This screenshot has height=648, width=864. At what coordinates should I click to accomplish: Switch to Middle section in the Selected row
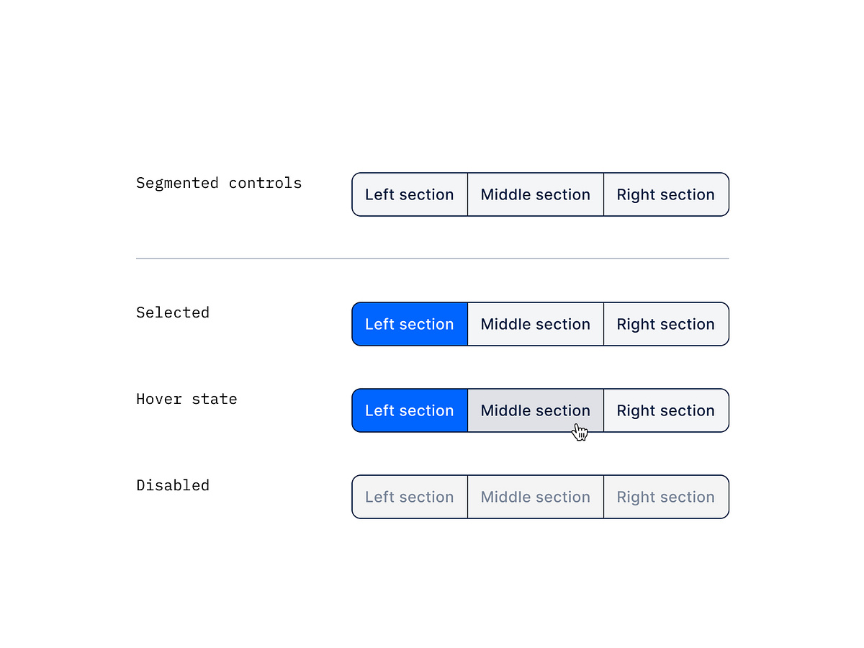535,324
